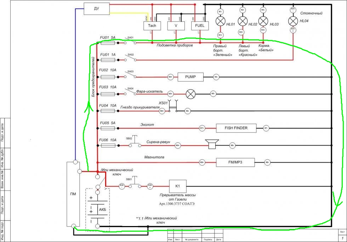The width and height of the screenshot is (347, 242).
Task: Click the siren horn speaker symbol
Action: click(x=212, y=144)
